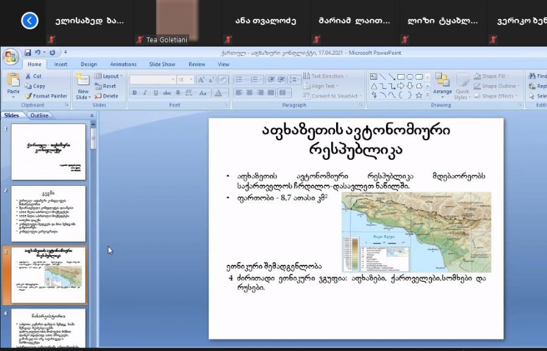Click the Cut scissors icon
This screenshot has width=547, height=351.
tap(29, 77)
